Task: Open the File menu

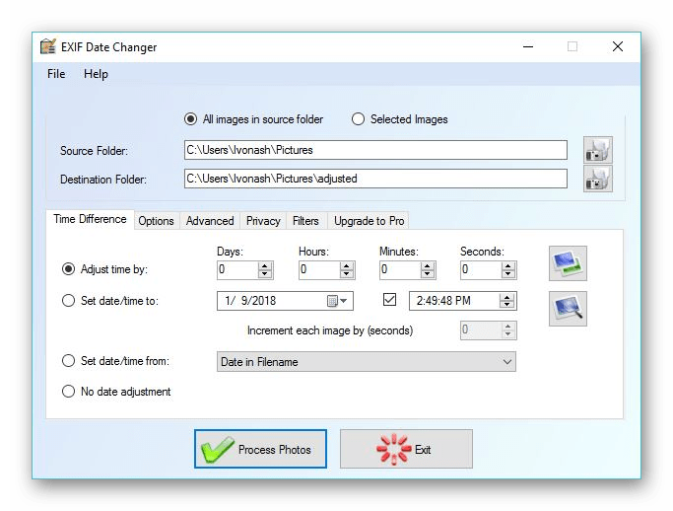Action: point(56,74)
